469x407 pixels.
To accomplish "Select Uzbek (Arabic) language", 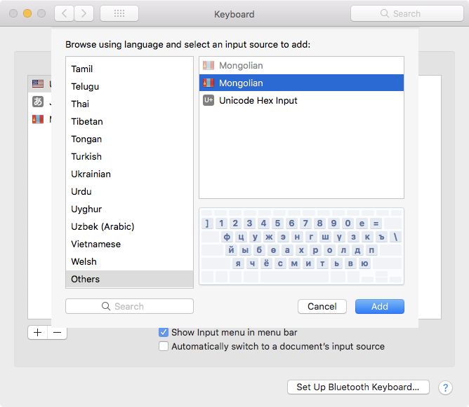I will point(103,226).
